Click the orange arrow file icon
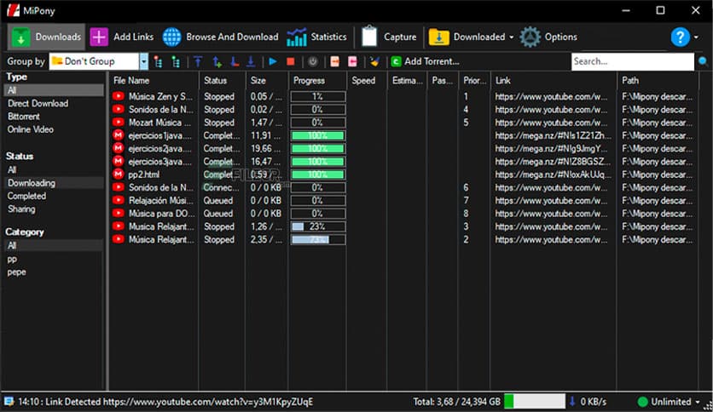The image size is (713, 412). [334, 61]
